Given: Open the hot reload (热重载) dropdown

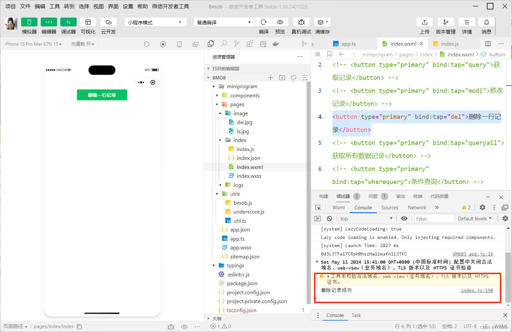Looking at the screenshot, I should click(x=83, y=44).
